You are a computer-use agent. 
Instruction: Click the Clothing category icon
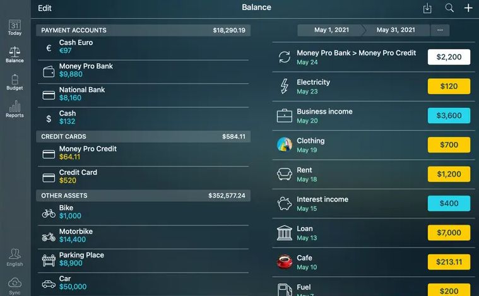coord(285,145)
